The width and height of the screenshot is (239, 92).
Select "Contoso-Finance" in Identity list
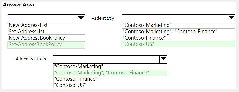pyautogui.click(x=178, y=38)
